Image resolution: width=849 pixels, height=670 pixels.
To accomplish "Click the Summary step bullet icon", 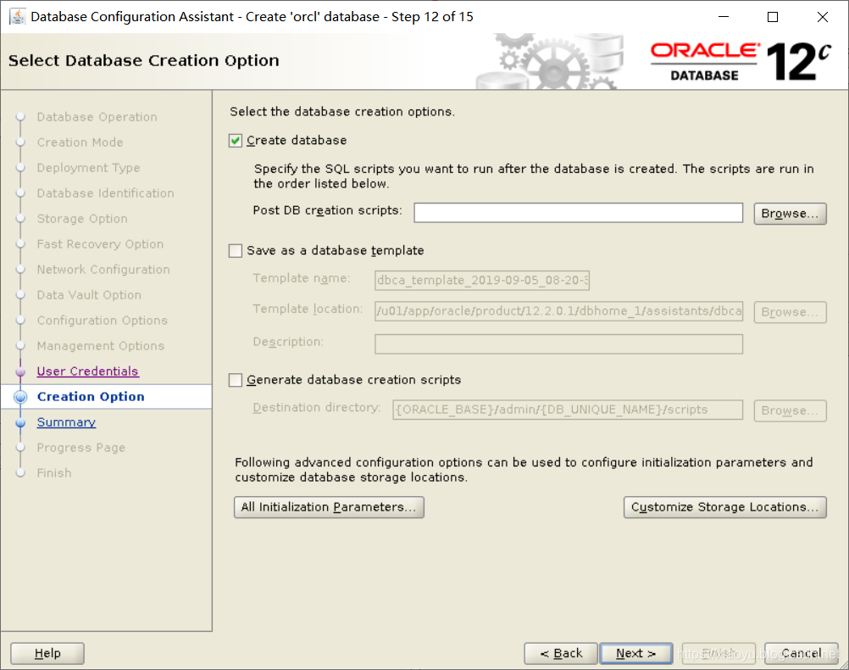I will (20, 423).
